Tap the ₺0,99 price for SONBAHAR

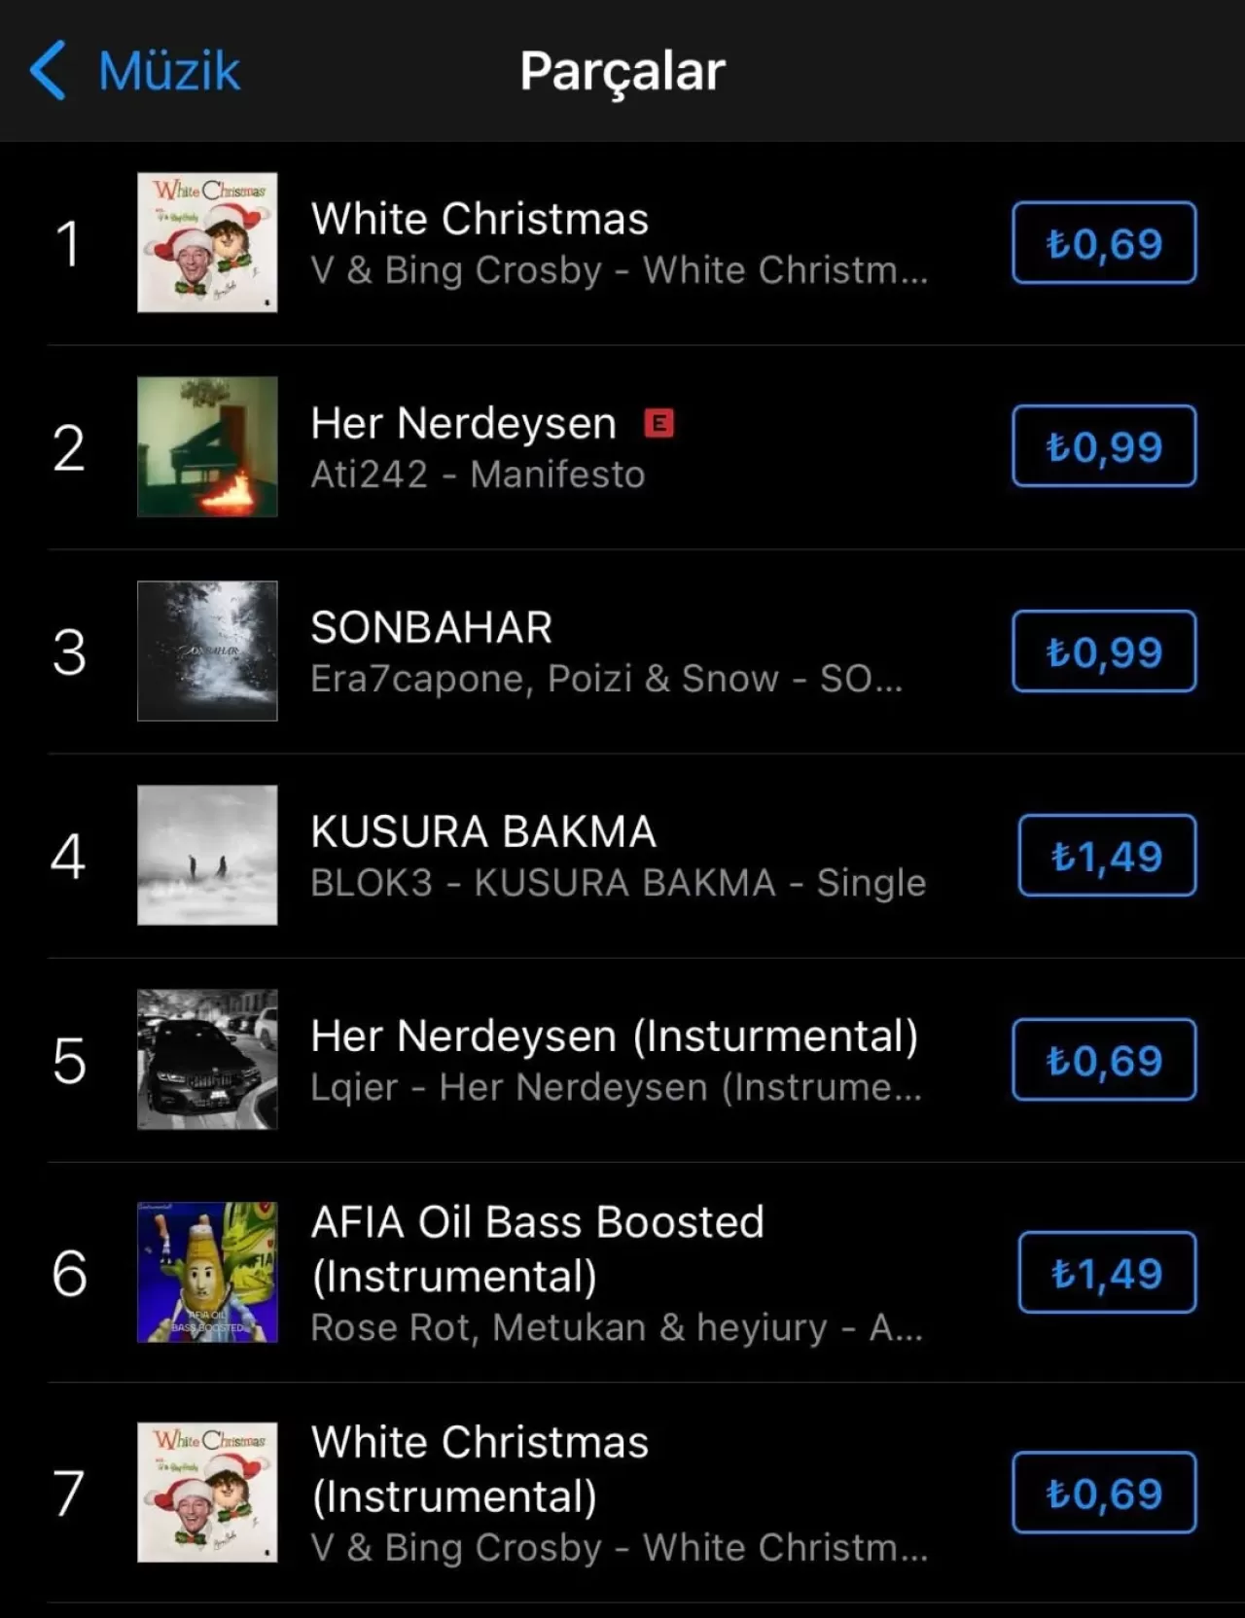point(1104,651)
